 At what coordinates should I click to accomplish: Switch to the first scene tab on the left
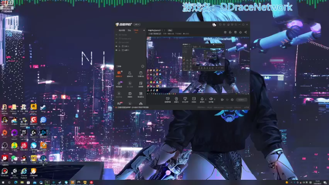click(x=122, y=30)
